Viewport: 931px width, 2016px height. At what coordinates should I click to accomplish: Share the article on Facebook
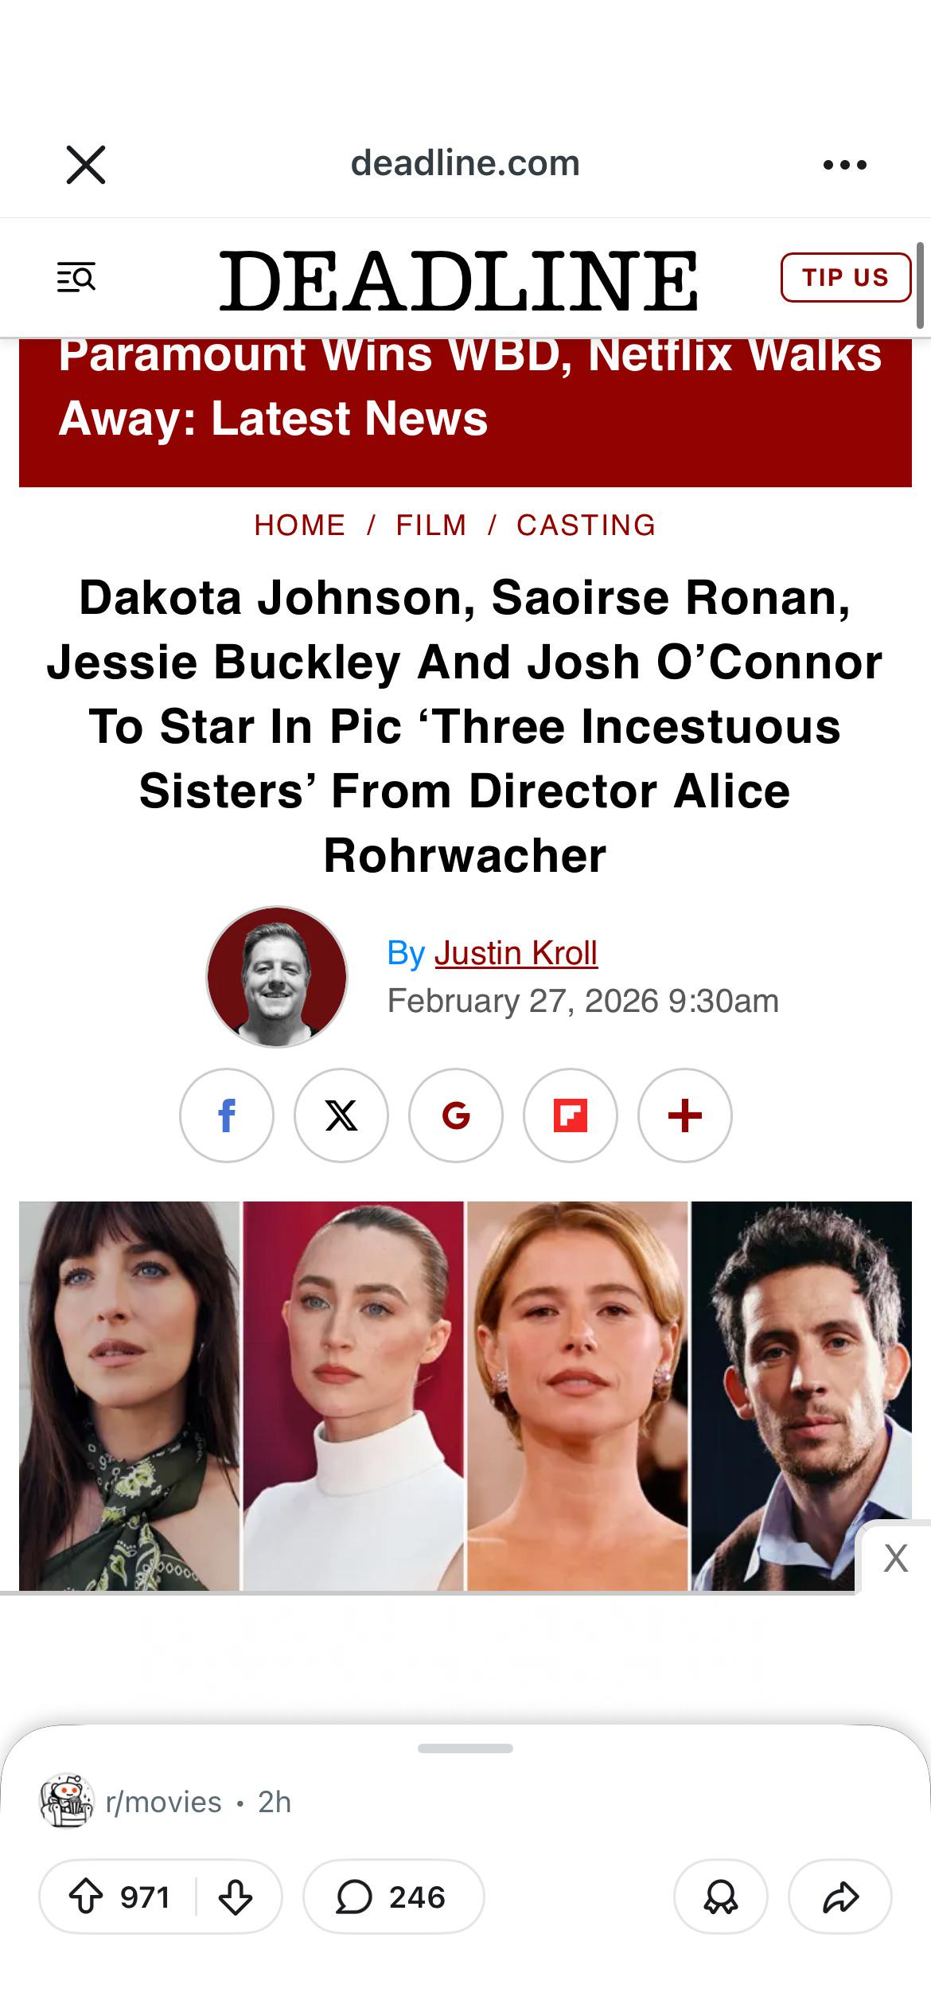[x=227, y=1115]
